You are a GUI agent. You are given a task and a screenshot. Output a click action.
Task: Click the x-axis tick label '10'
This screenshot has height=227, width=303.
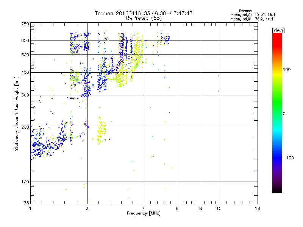[x=219, y=208]
